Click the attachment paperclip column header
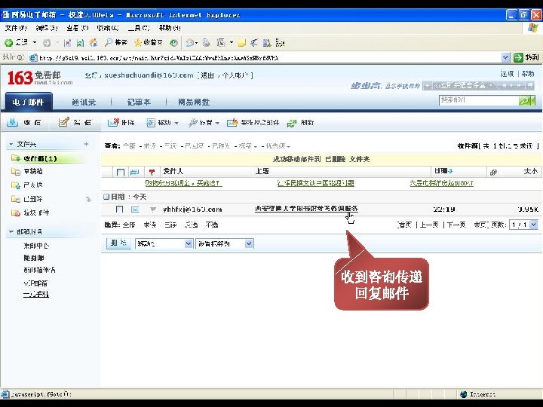The width and height of the screenshot is (543, 407). [493, 172]
